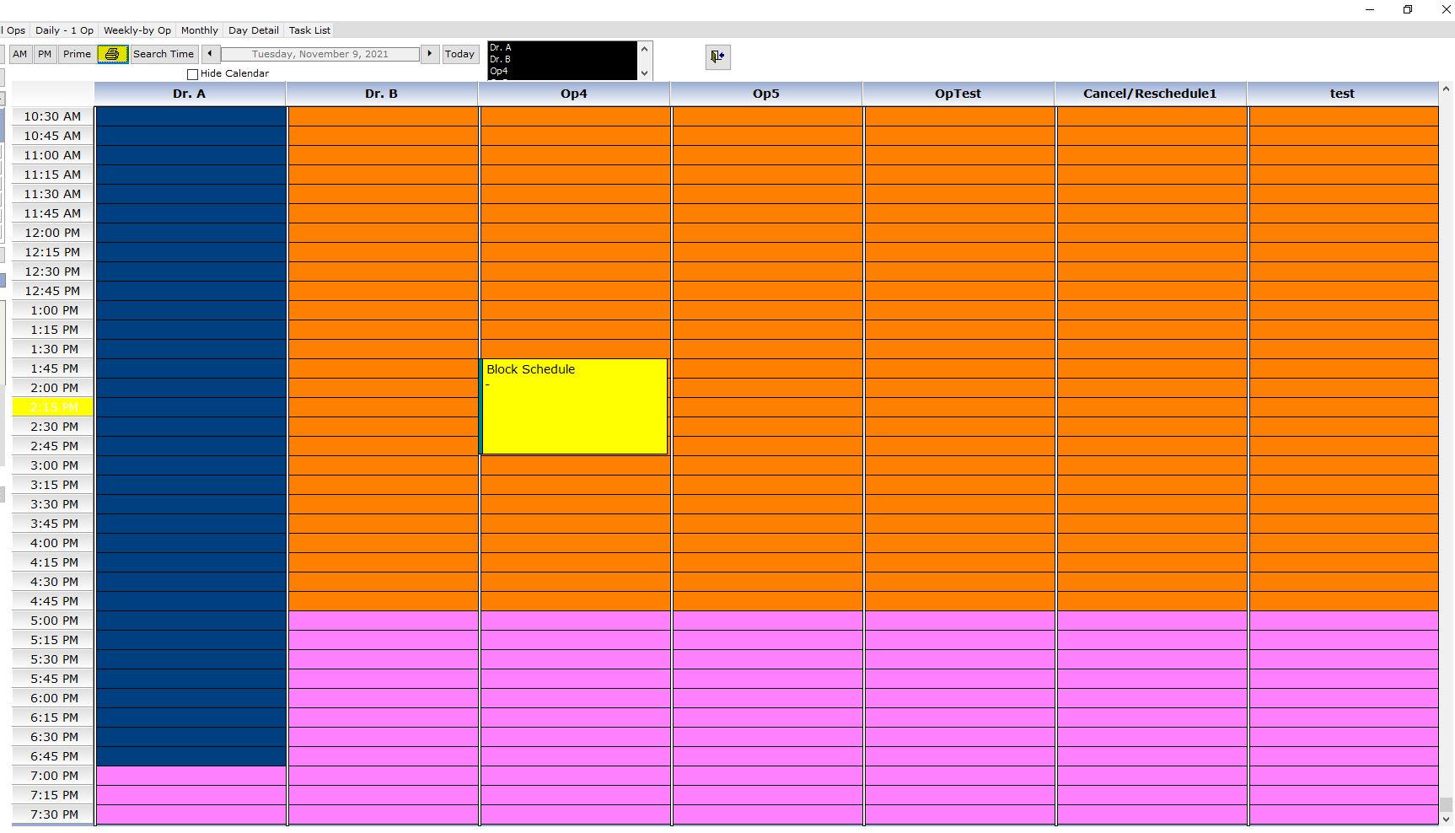This screenshot has height=833, width=1455.
Task: Restore down the application window
Action: (1407, 9)
